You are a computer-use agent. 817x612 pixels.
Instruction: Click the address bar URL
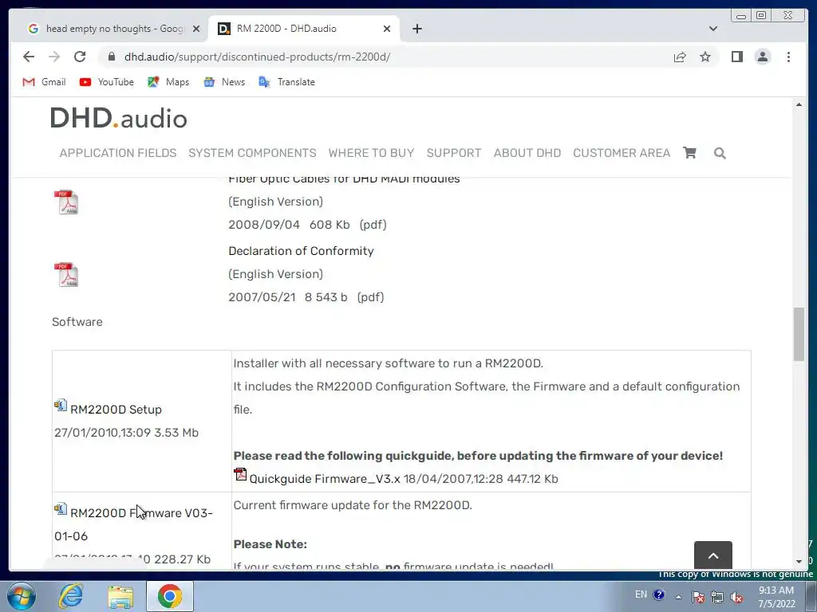click(x=257, y=57)
